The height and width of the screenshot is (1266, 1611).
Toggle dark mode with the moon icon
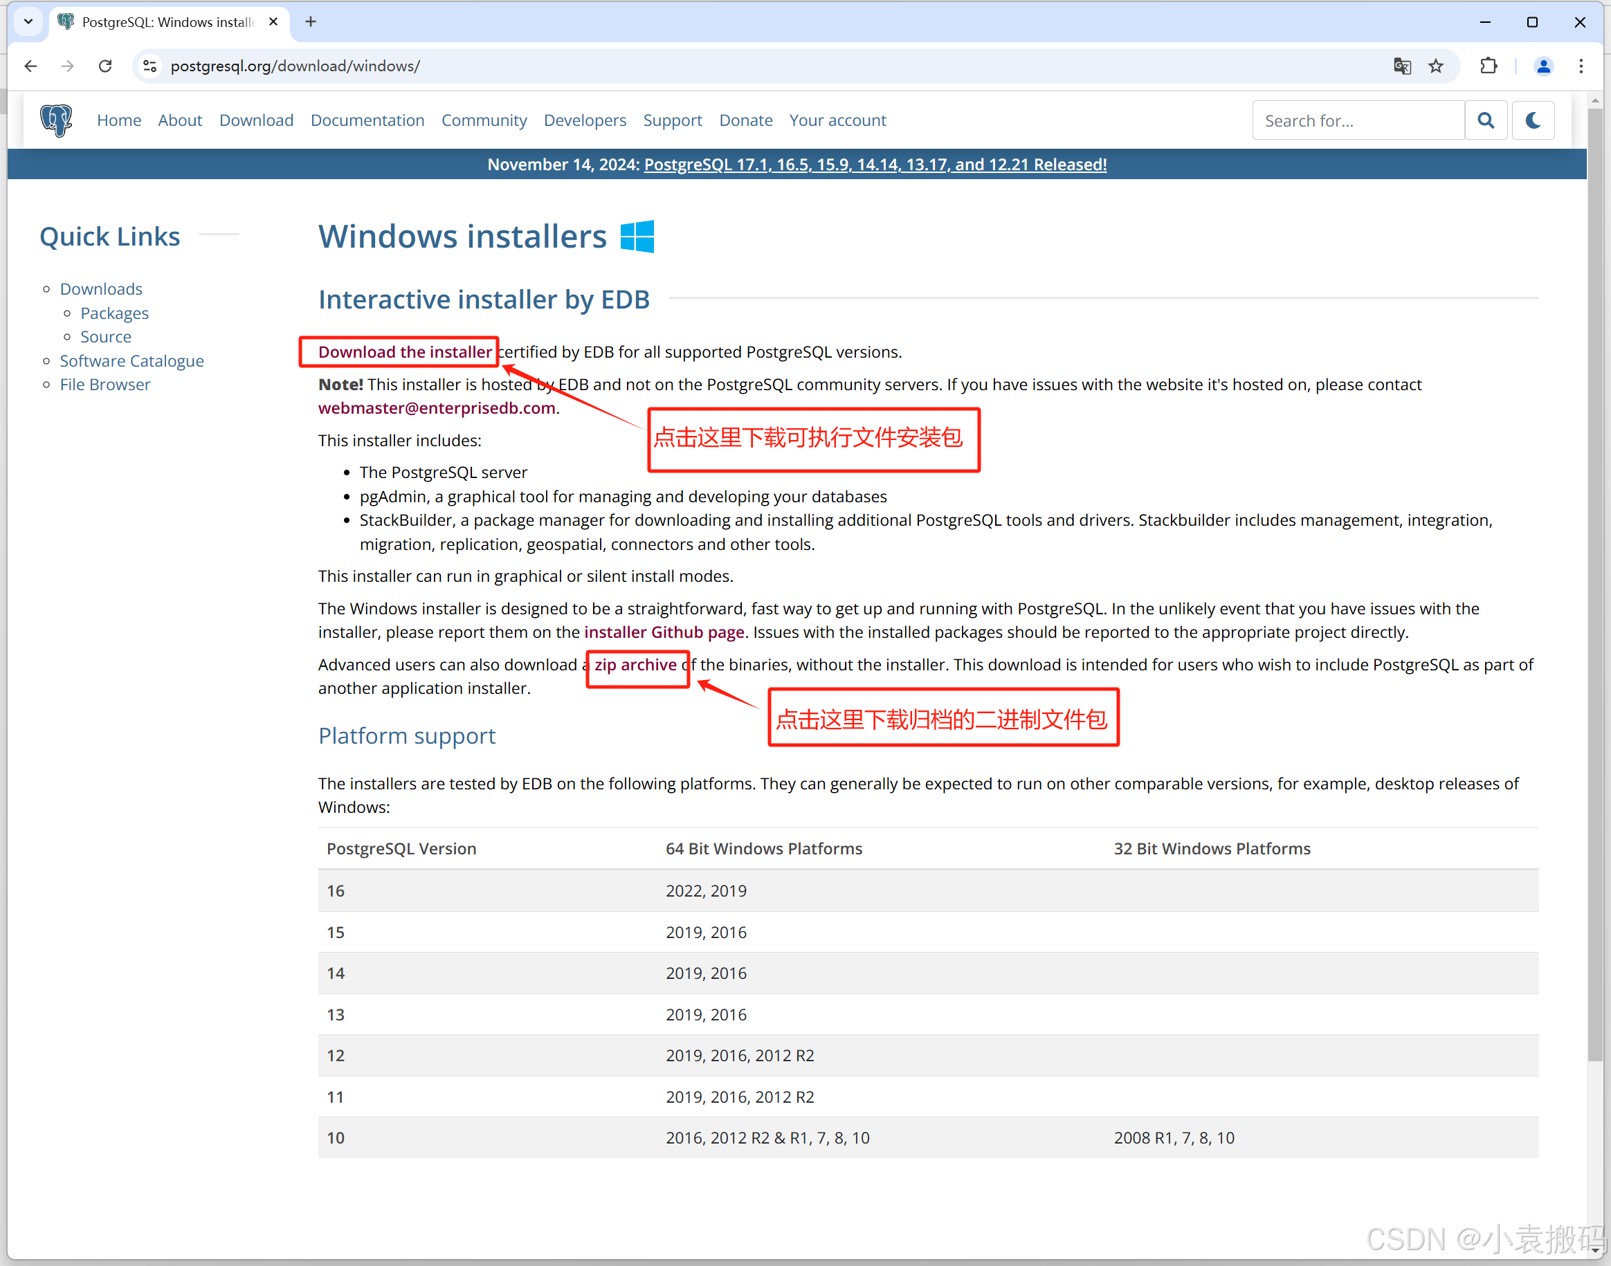click(1532, 120)
